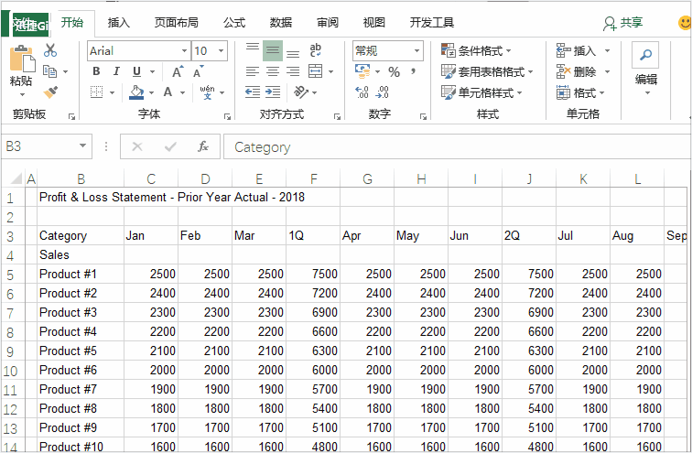Decrease the cell indent
Screen dimensions: 692x453
tap(253, 92)
